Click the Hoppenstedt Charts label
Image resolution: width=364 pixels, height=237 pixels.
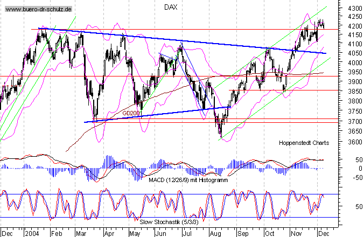click(x=303, y=143)
